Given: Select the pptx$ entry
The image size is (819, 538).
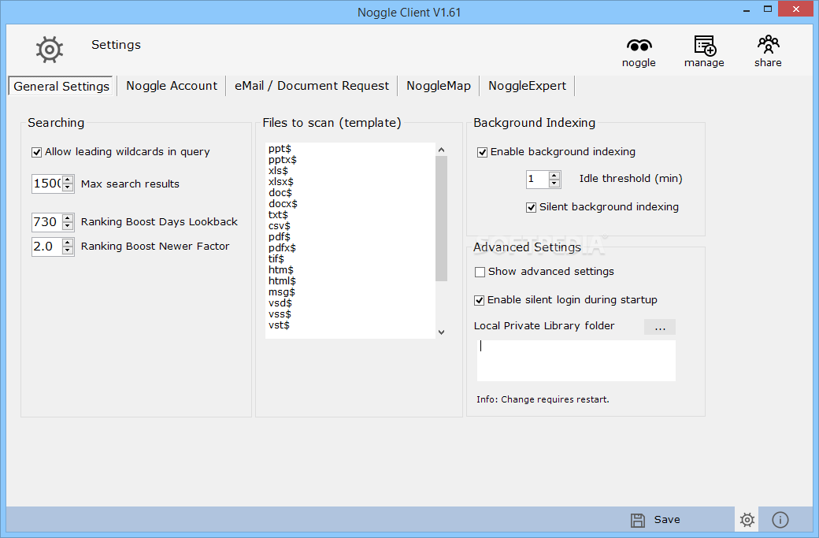Looking at the screenshot, I should point(283,160).
